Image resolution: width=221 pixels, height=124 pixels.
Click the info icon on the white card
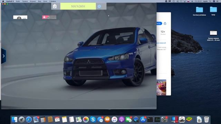pyautogui.click(x=19, y=18)
